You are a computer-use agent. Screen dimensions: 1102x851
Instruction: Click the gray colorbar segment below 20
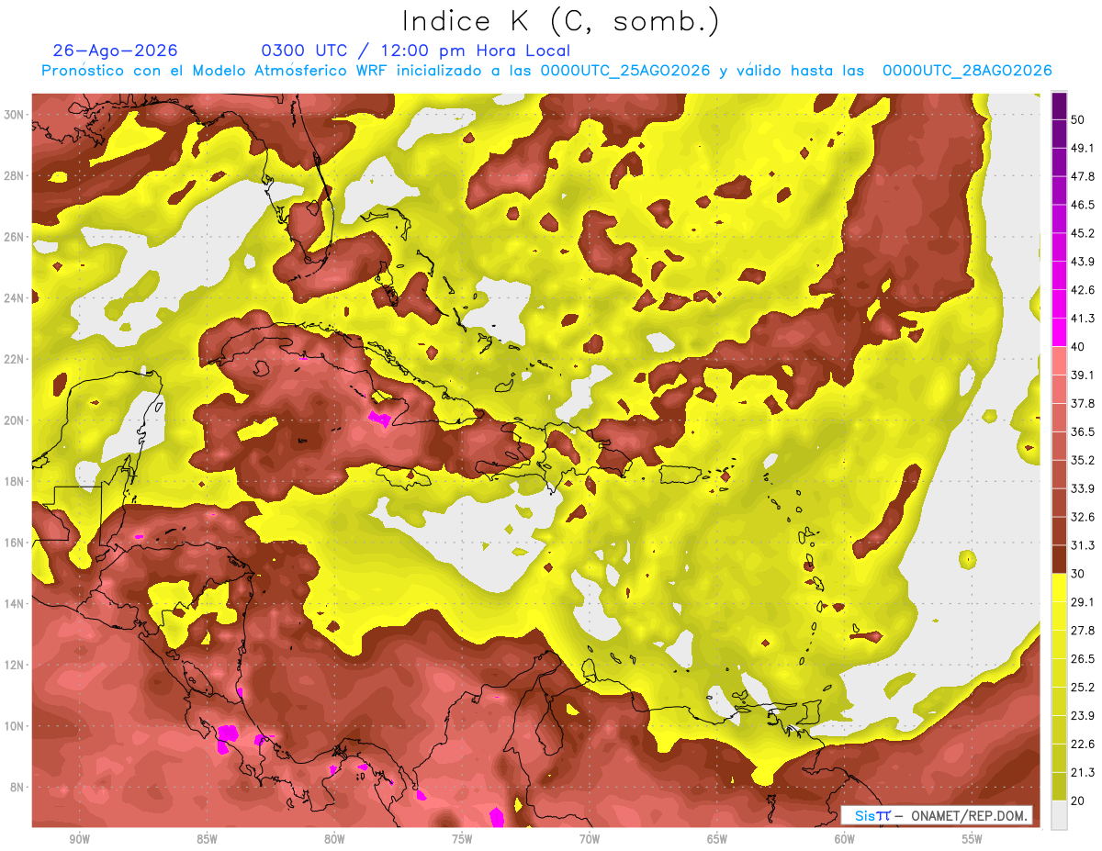(1059, 815)
